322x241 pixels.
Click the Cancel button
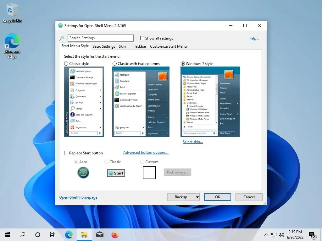pyautogui.click(x=249, y=197)
